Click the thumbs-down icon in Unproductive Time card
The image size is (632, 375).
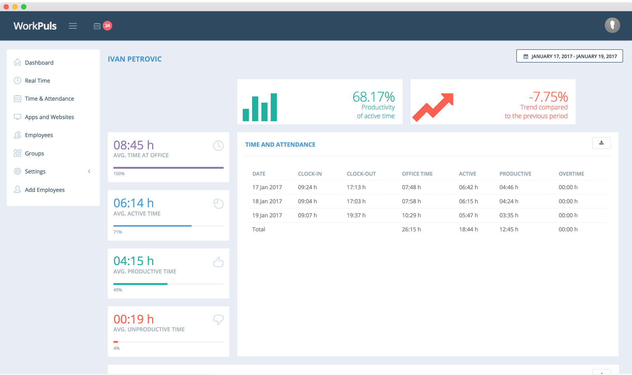coord(218,320)
